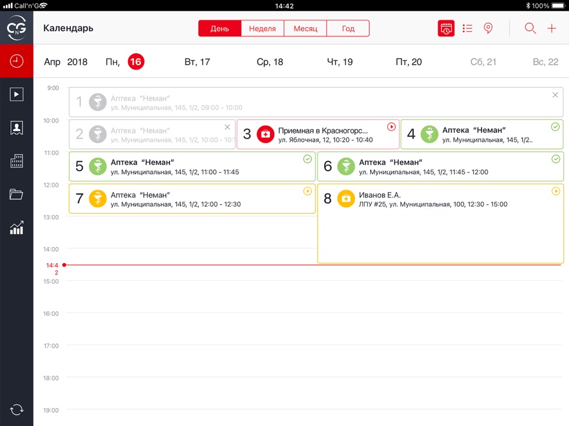Select Вс, 22 in date strip
The image size is (569, 426).
coord(546,62)
